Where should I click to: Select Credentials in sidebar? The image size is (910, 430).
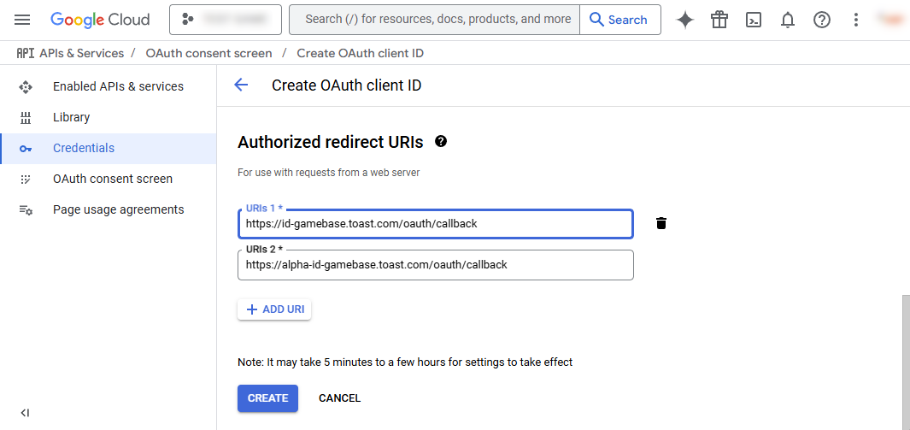click(x=109, y=148)
